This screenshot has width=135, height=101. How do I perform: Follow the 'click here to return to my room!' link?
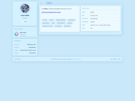point(51,12)
